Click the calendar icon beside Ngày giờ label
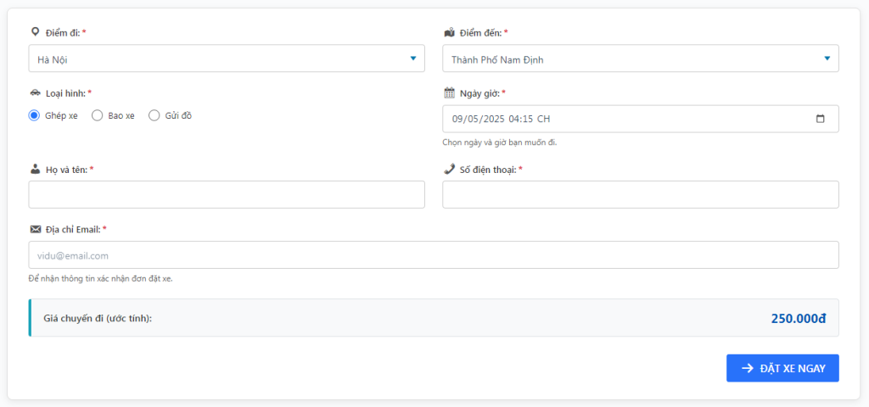 pos(450,92)
